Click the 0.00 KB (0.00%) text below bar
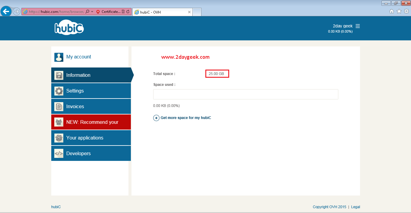411x213 pixels. coord(166,106)
